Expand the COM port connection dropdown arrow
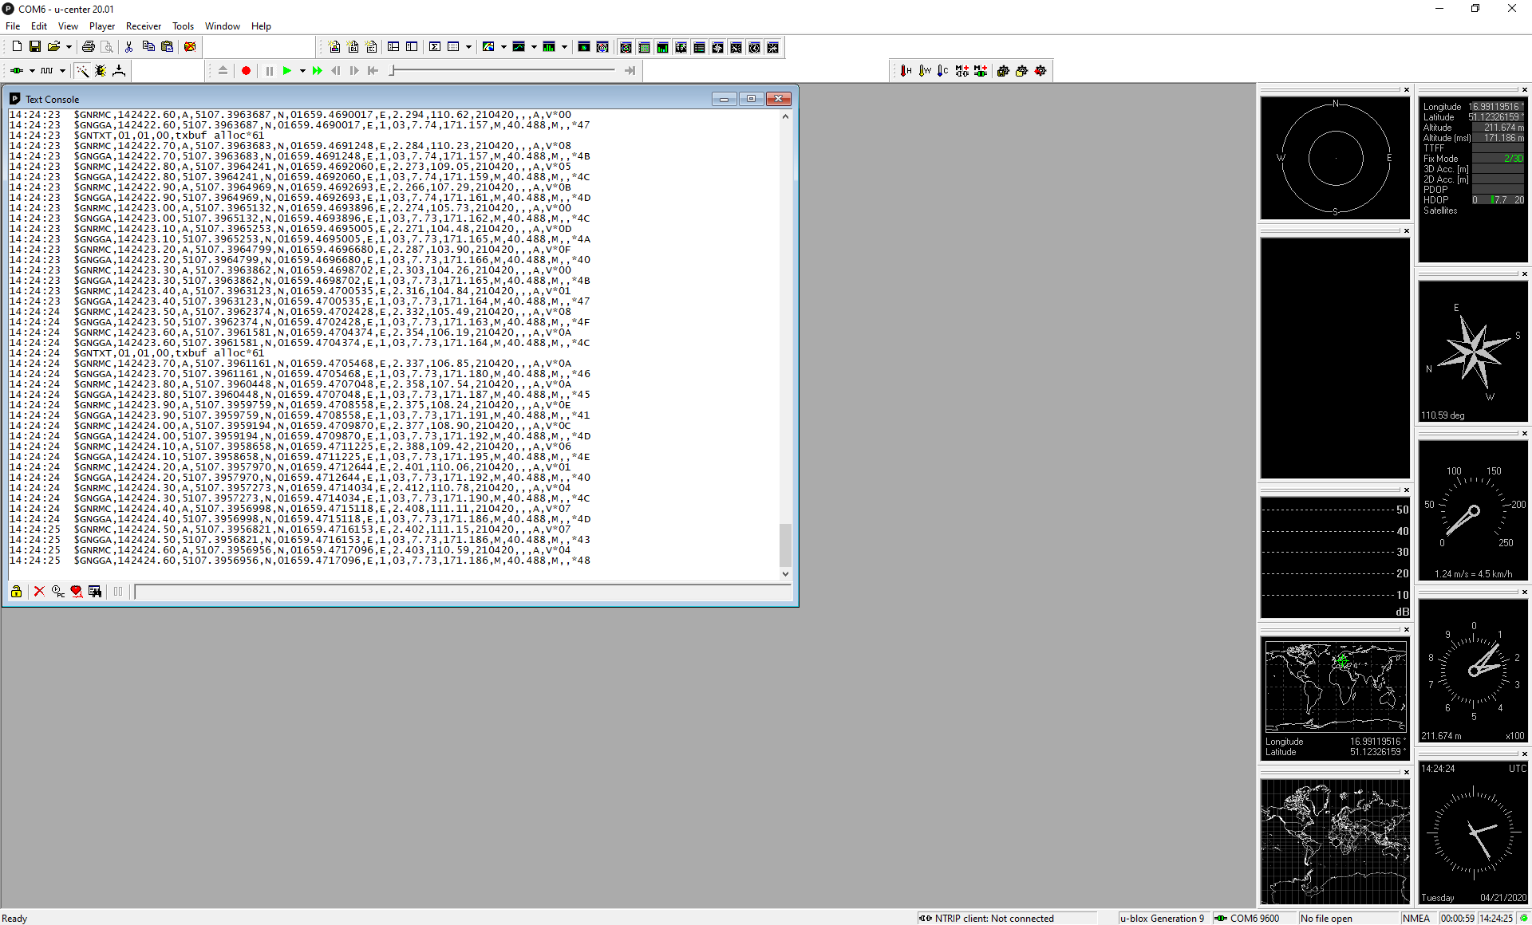This screenshot has width=1532, height=925. [x=32, y=71]
